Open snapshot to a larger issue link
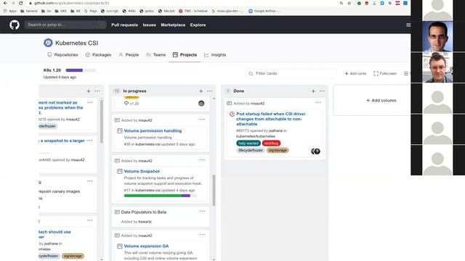465x261 pixels. coord(62,141)
